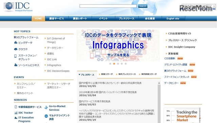Select the プレスリリース tab
The width and height of the screenshot is (217, 123).
coord(87,75)
